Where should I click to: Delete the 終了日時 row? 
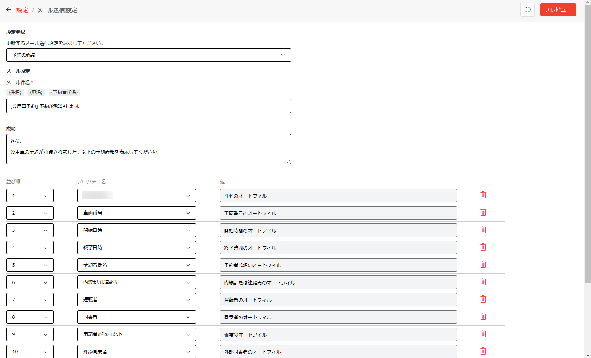pyautogui.click(x=483, y=247)
